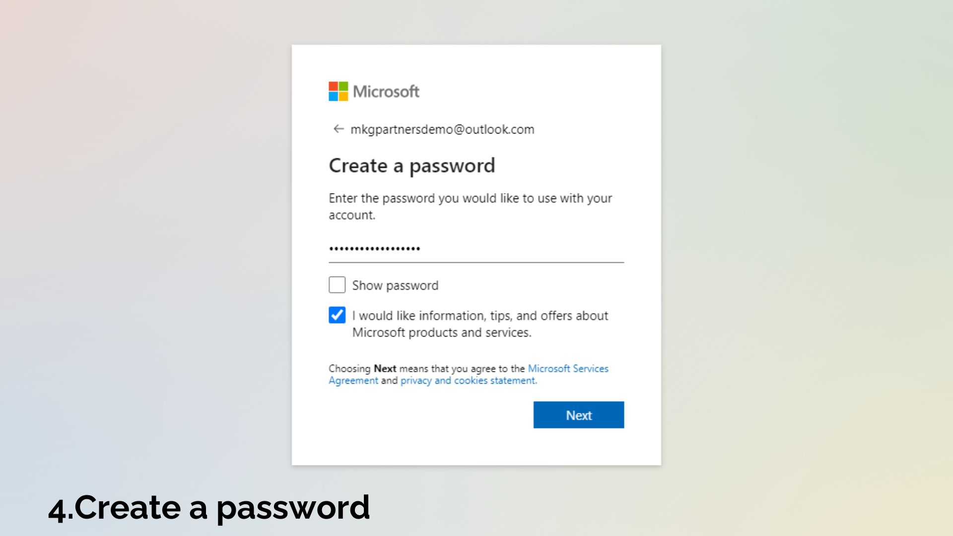Click the '4.Create a password' slide caption
Viewport: 953px width, 536px height.
coord(209,508)
